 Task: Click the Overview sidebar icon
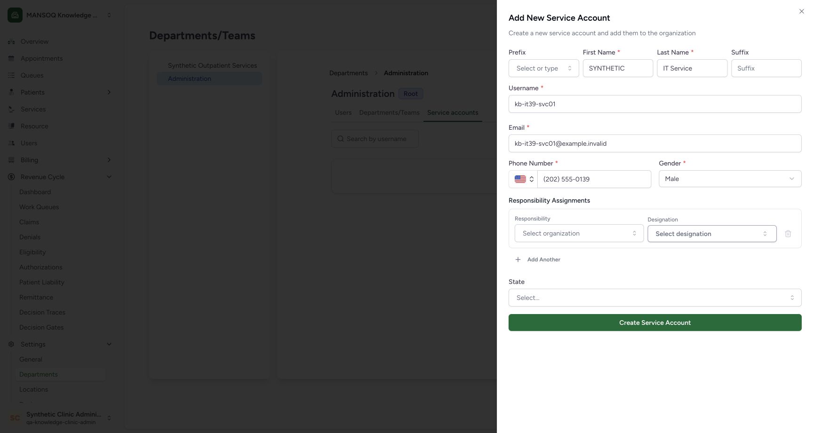[x=11, y=41]
